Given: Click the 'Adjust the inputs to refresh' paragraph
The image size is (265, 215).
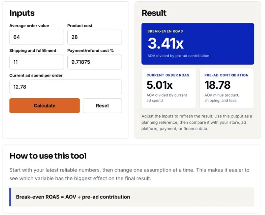Looking at the screenshot, I should pos(197,122).
